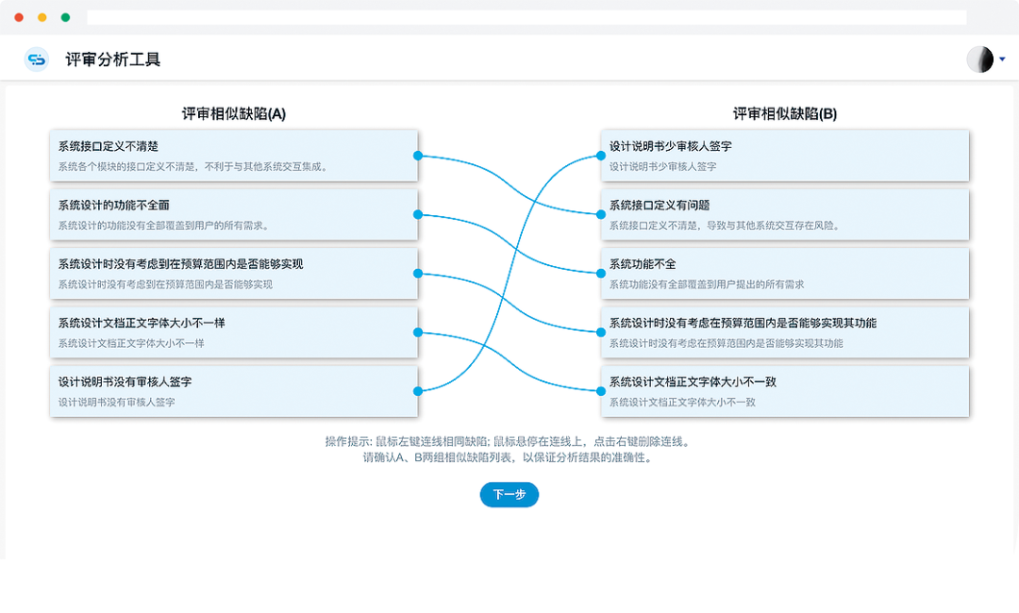The width and height of the screenshot is (1019, 613).
Task: Click the connector dot on 系统功能不全 card
Action: (x=601, y=273)
